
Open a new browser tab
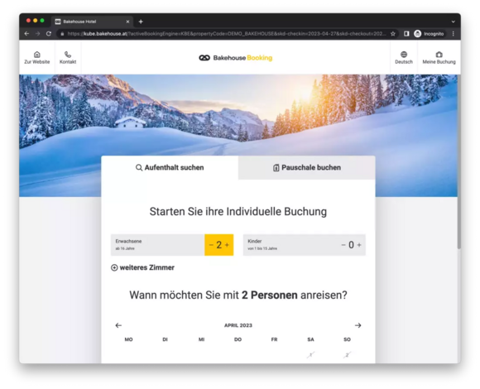(x=141, y=22)
